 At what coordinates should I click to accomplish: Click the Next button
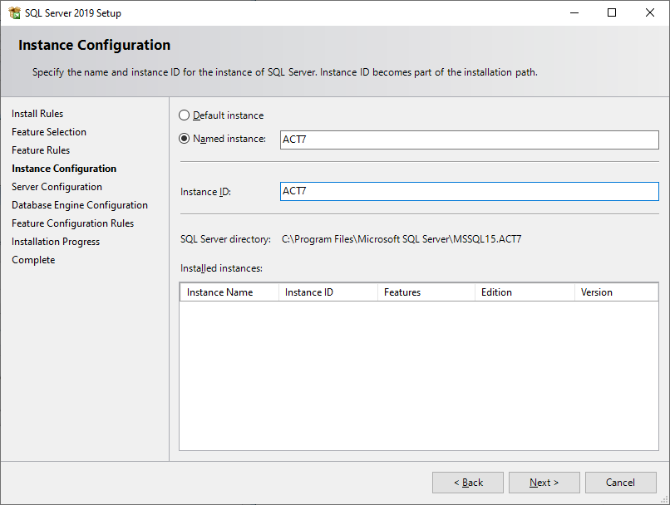(544, 482)
